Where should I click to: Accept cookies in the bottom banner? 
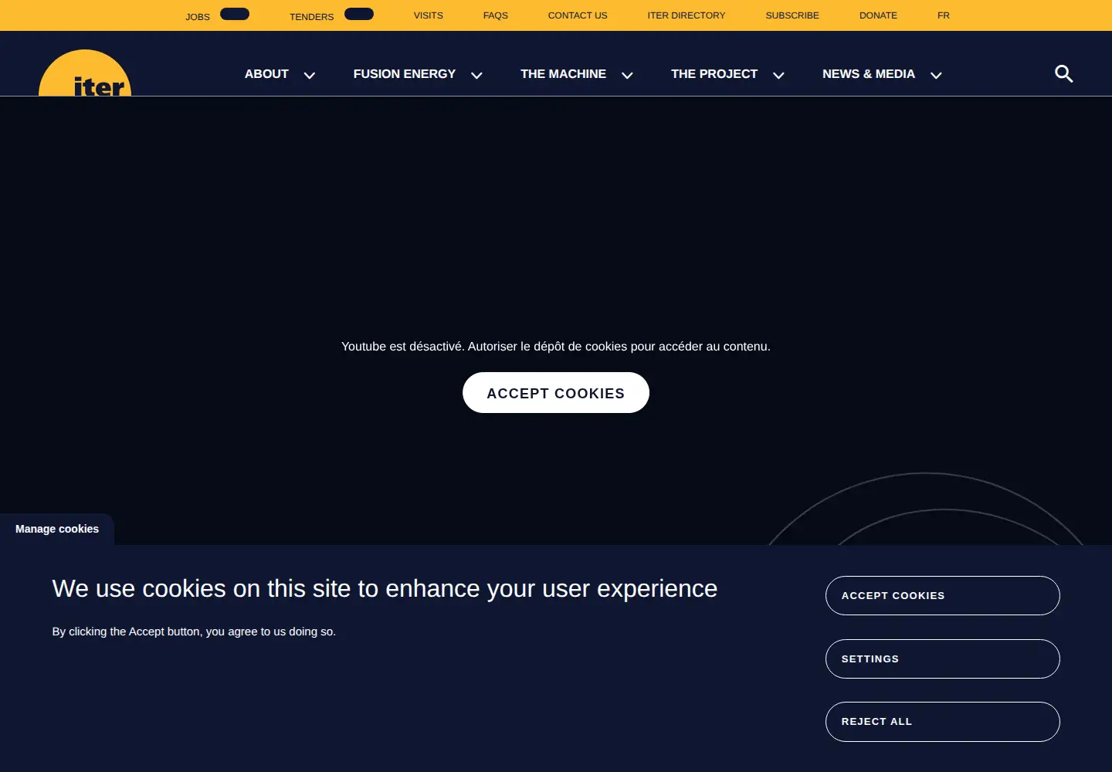click(x=943, y=596)
